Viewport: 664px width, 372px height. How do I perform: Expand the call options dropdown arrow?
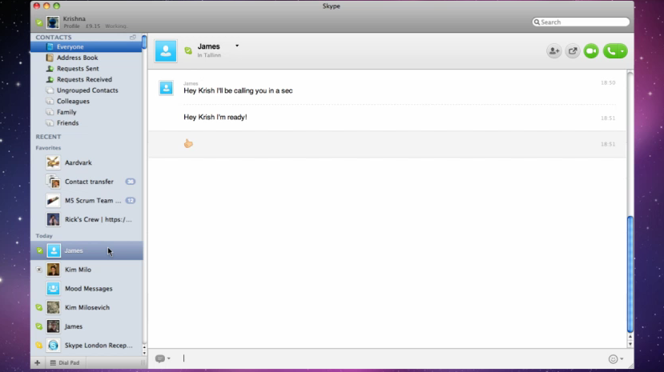click(x=622, y=51)
